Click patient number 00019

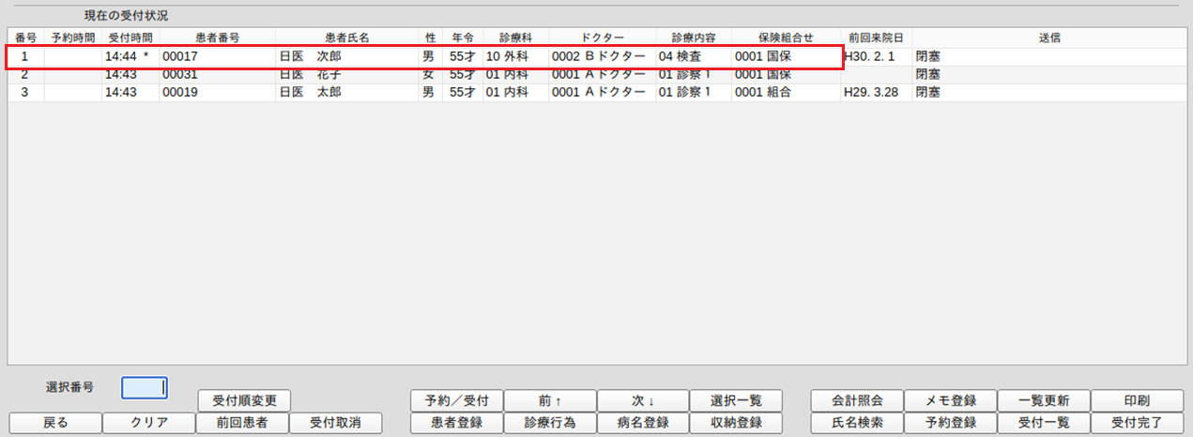click(179, 92)
